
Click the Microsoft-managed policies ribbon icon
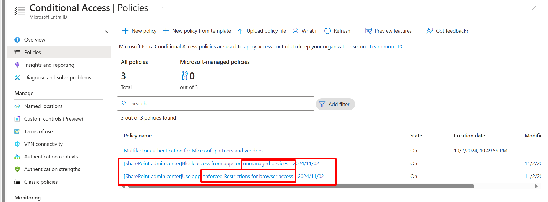click(185, 75)
